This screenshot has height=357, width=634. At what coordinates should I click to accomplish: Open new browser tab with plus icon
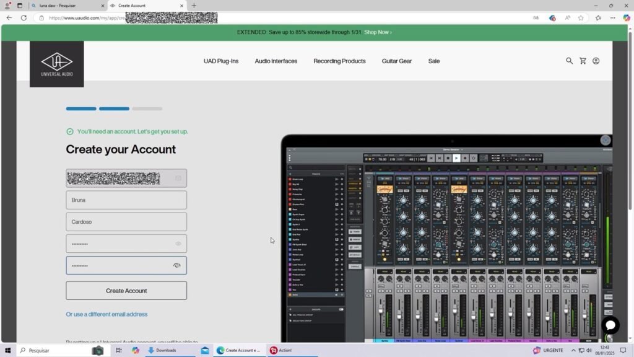click(x=194, y=6)
